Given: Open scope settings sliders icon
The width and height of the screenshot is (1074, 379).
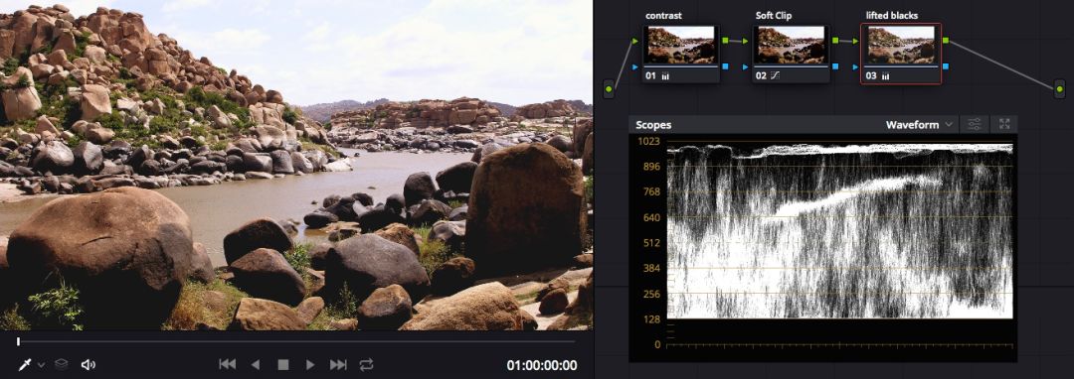Looking at the screenshot, I should (x=974, y=124).
